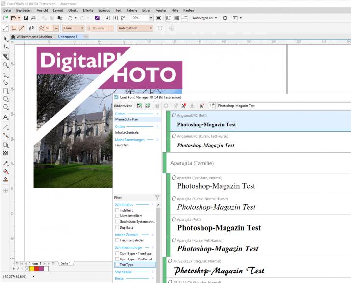Click the Seite 1 page tab
Viewport: 351px width, 283px height.
[66, 263]
